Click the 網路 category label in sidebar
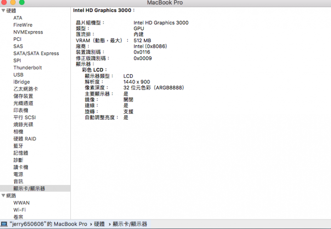Image resolution: width=331 pixels, height=229 pixels. pos(11,195)
